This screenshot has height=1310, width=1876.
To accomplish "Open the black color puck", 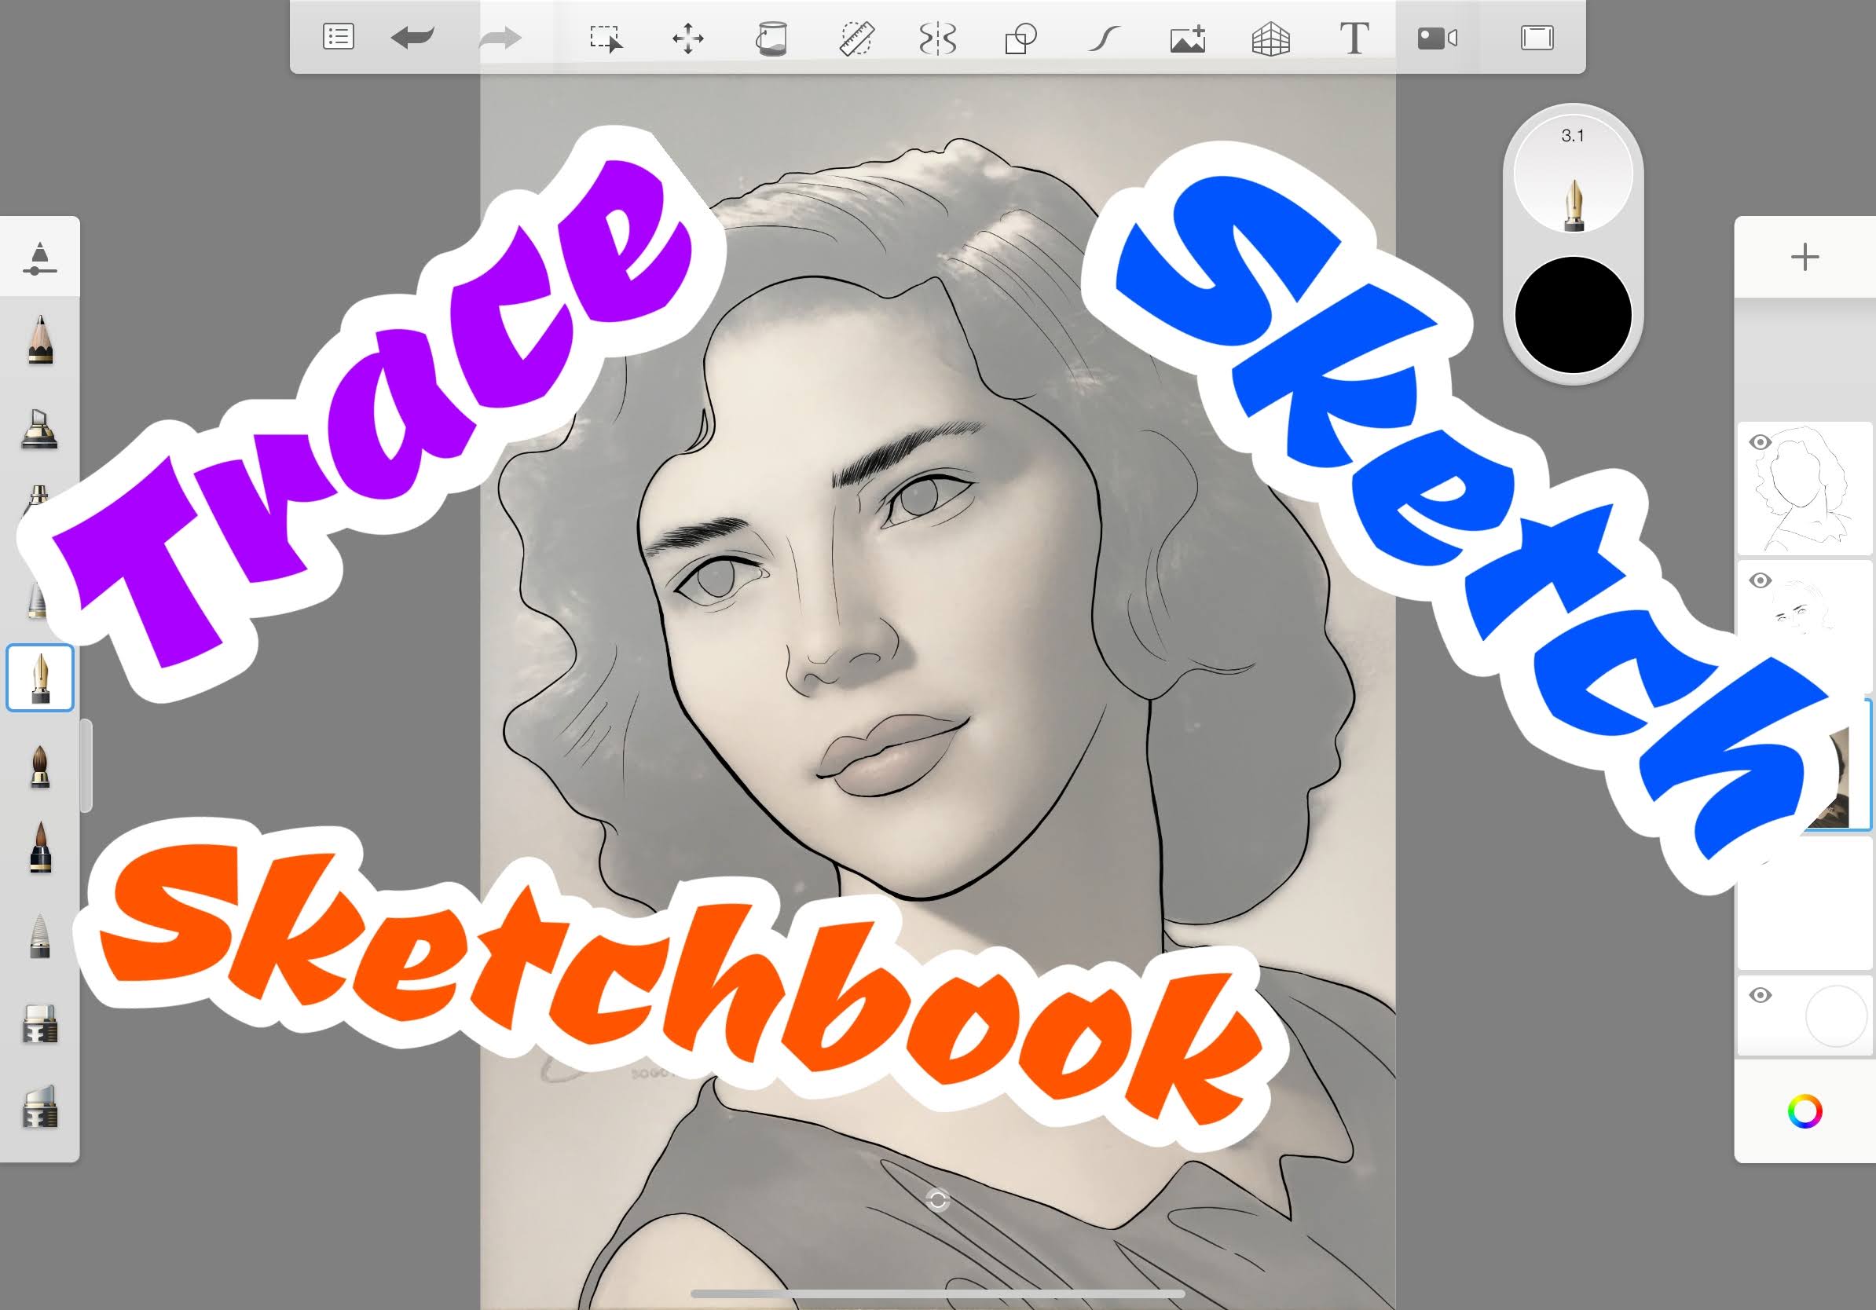I will (1573, 315).
